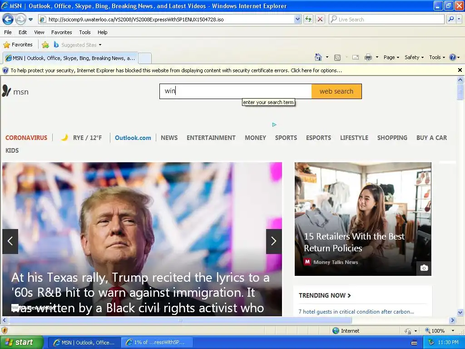This screenshot has height=349, width=465.
Task: Expand the address bar history dropdown
Action: pyautogui.click(x=297, y=20)
